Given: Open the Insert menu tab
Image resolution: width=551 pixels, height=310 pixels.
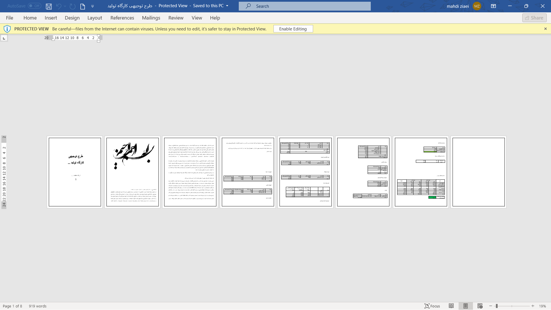Looking at the screenshot, I should coord(50,18).
